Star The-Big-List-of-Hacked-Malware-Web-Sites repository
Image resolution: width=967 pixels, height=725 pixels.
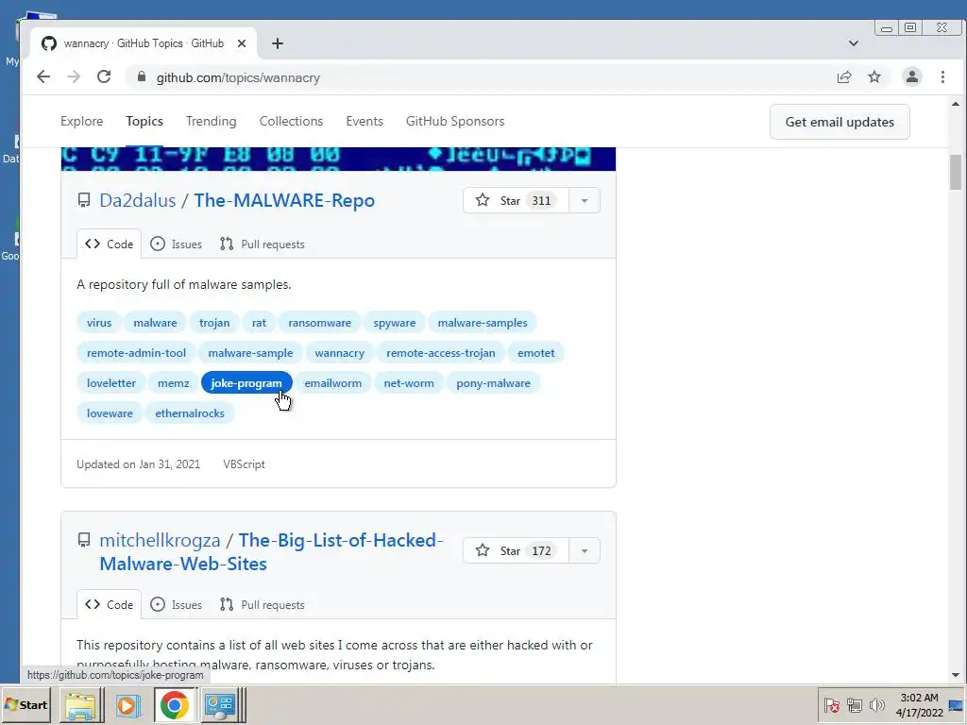click(517, 550)
